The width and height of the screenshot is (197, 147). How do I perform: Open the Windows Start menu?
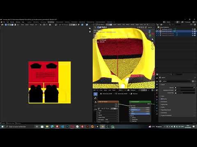pos(2,127)
